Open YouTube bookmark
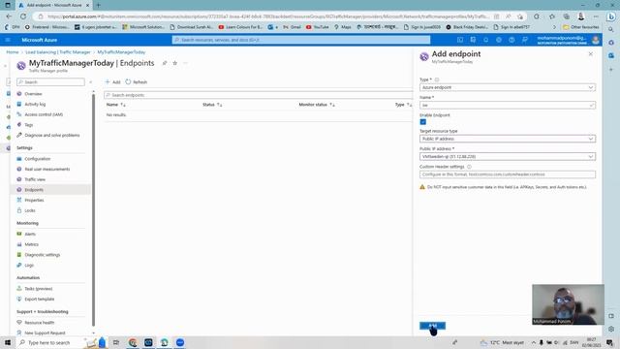620x349 pixels. (x=318, y=27)
